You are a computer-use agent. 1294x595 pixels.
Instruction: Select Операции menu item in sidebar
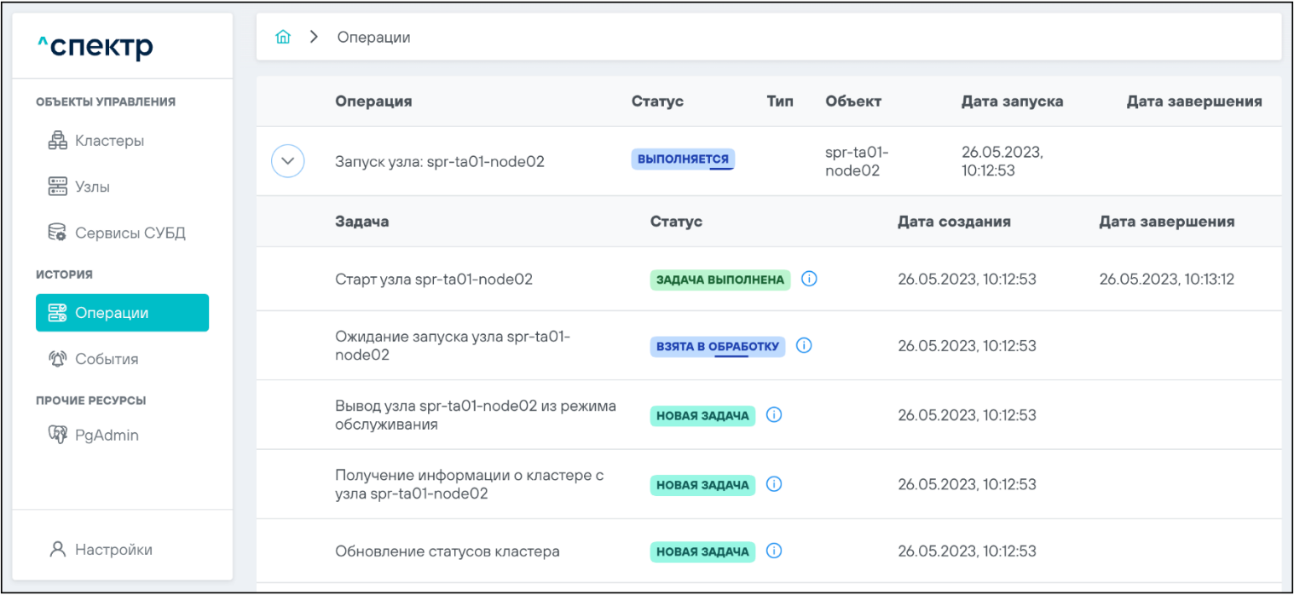point(122,313)
